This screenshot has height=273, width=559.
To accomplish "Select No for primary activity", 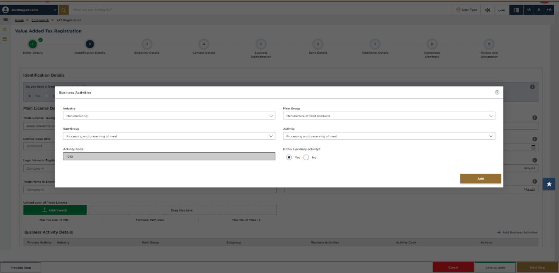I will (306, 157).
